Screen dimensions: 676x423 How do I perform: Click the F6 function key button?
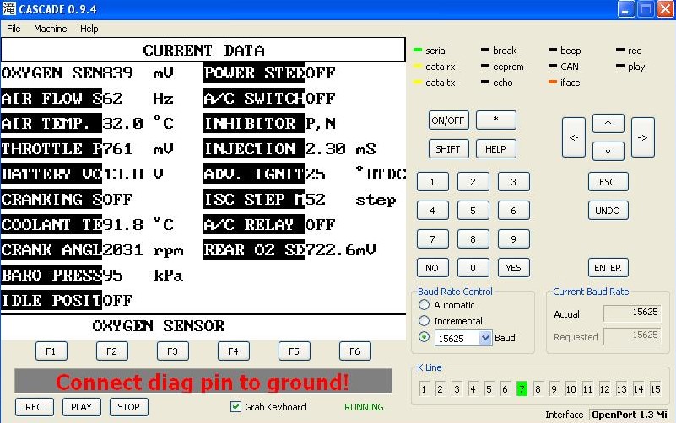pos(354,351)
